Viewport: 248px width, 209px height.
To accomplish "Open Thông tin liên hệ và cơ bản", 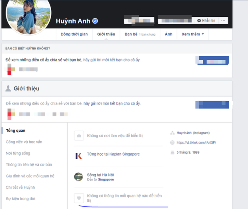I will coord(29,164).
